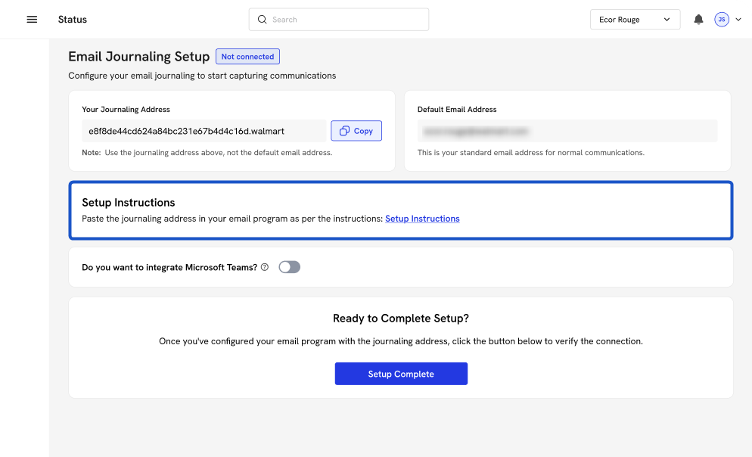Click the magnifier icon in search bar
Viewport: 752px width, 457px height.
point(263,20)
